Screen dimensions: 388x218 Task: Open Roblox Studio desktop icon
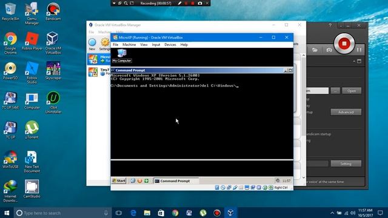32,73
